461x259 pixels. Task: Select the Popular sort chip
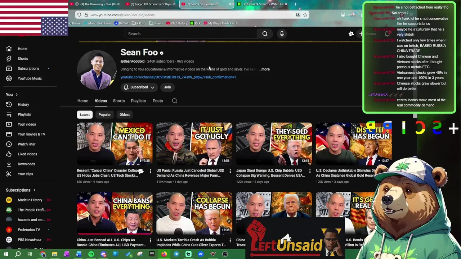(104, 114)
